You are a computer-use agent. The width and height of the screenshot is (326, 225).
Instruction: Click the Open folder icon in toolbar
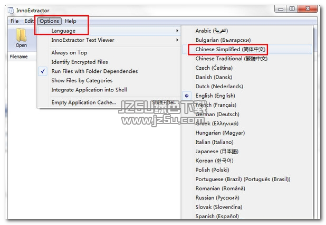pos(21,38)
